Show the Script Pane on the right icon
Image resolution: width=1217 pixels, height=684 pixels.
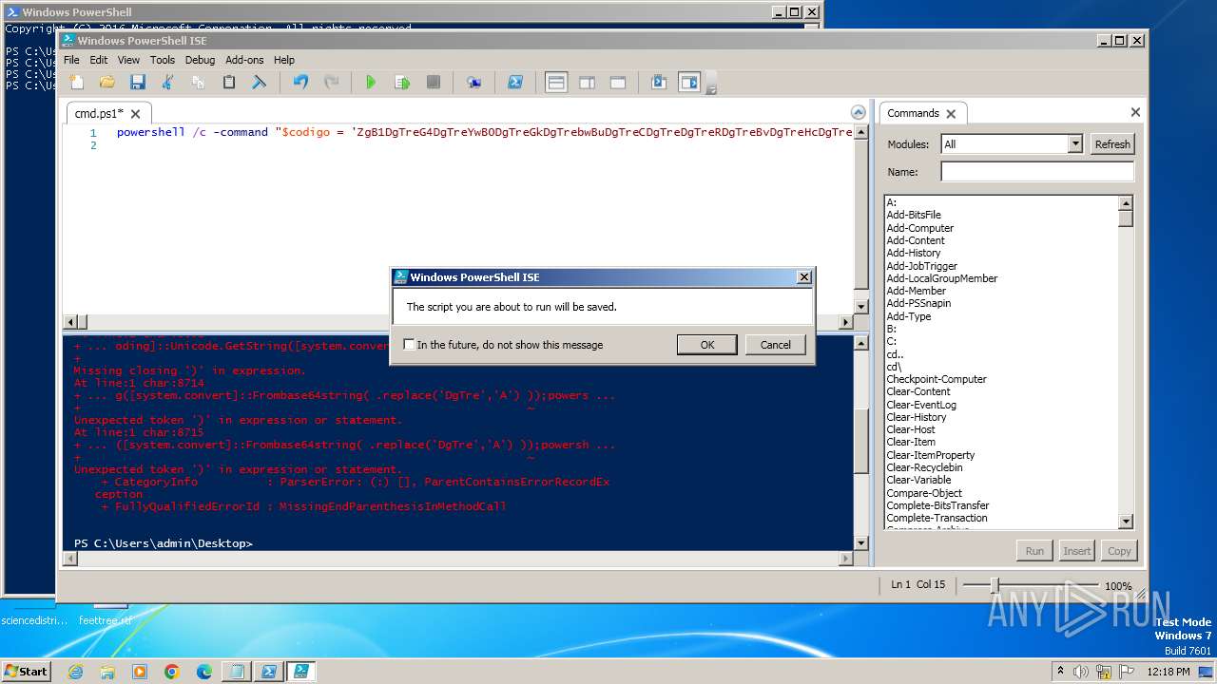click(587, 83)
